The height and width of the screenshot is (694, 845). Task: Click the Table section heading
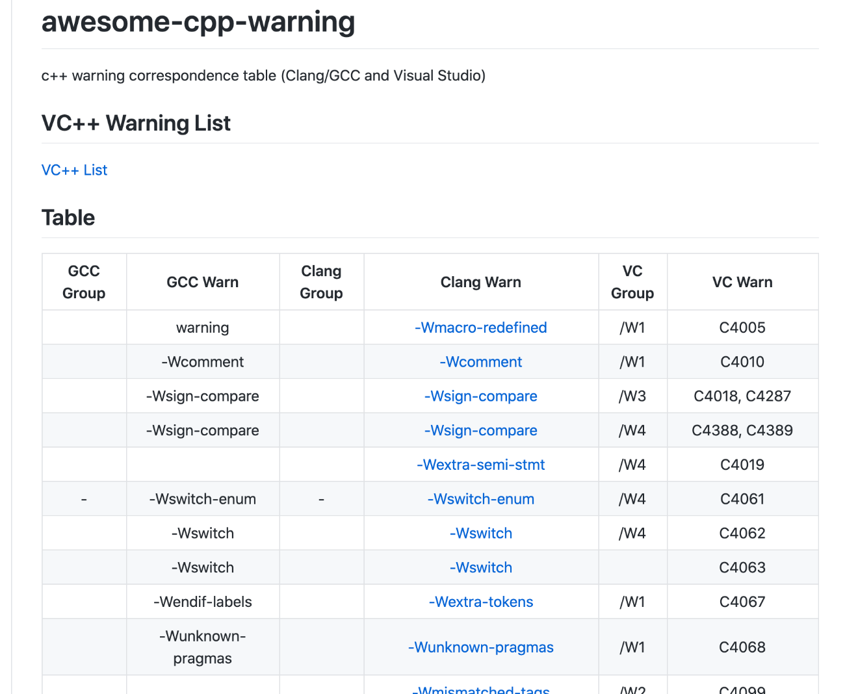(68, 218)
